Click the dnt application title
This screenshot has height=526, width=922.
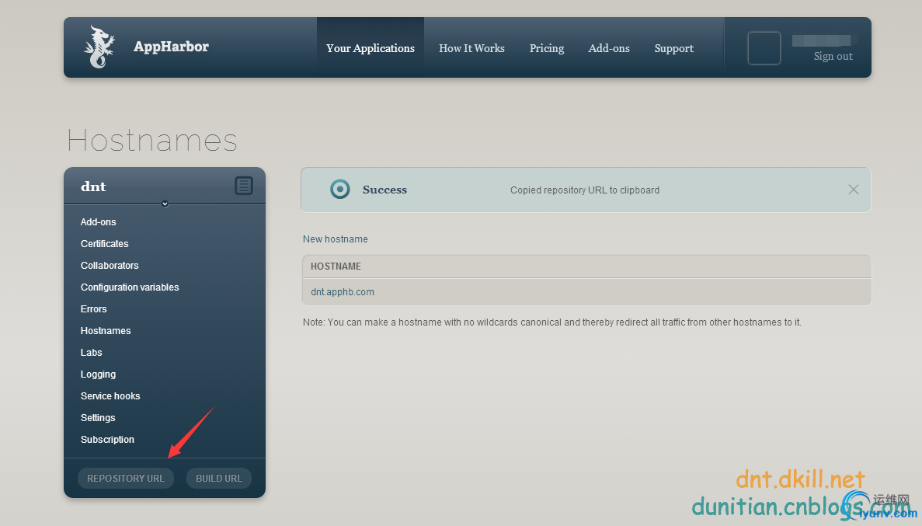tap(93, 186)
